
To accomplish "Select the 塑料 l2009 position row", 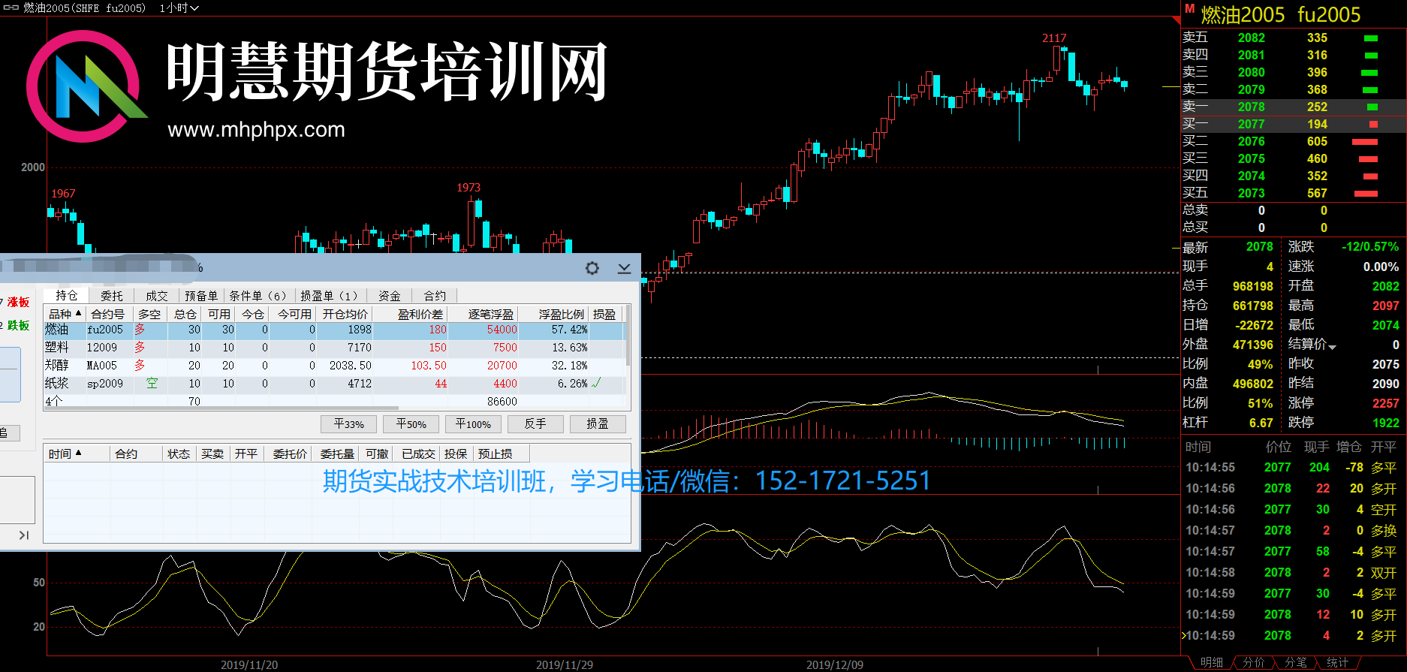I will click(x=333, y=348).
